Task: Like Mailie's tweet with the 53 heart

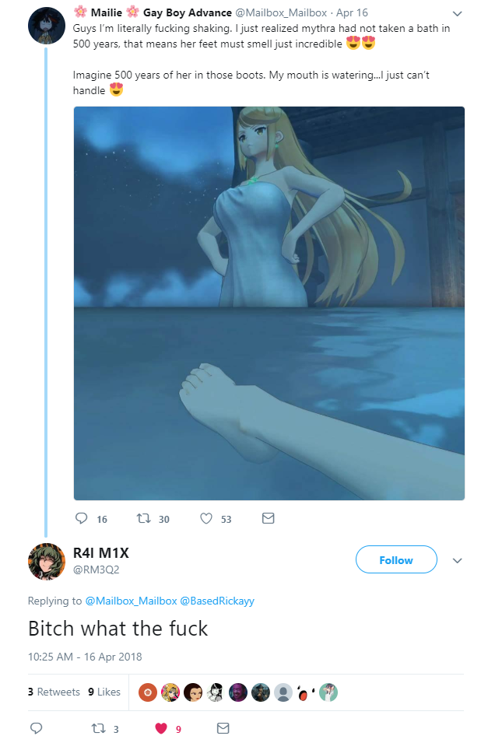Action: pyautogui.click(x=205, y=518)
